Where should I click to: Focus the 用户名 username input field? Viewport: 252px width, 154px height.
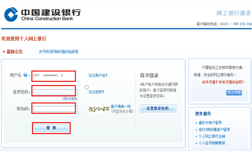[x=53, y=75]
